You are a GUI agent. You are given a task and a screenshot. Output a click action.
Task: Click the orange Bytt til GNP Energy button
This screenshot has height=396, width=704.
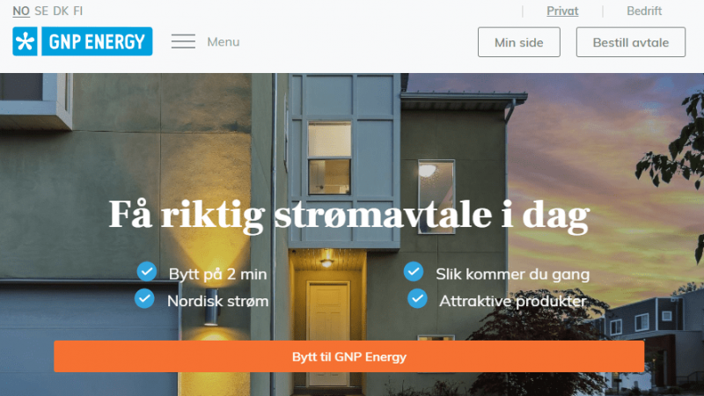pos(348,356)
